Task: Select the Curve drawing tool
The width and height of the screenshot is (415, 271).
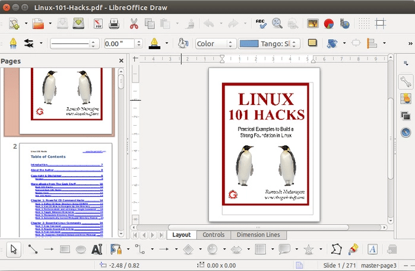Action: (x=116, y=249)
